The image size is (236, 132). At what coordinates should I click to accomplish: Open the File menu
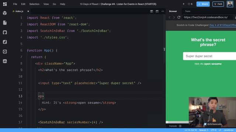(15, 4)
